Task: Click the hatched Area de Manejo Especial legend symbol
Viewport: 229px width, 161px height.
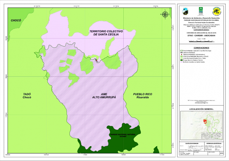Action: pos(182,51)
